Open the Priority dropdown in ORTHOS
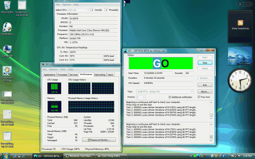This screenshot has width=255, height=159. [x=141, y=97]
